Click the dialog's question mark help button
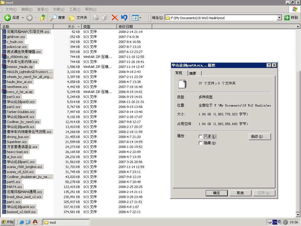301x226 pixels. point(269,65)
